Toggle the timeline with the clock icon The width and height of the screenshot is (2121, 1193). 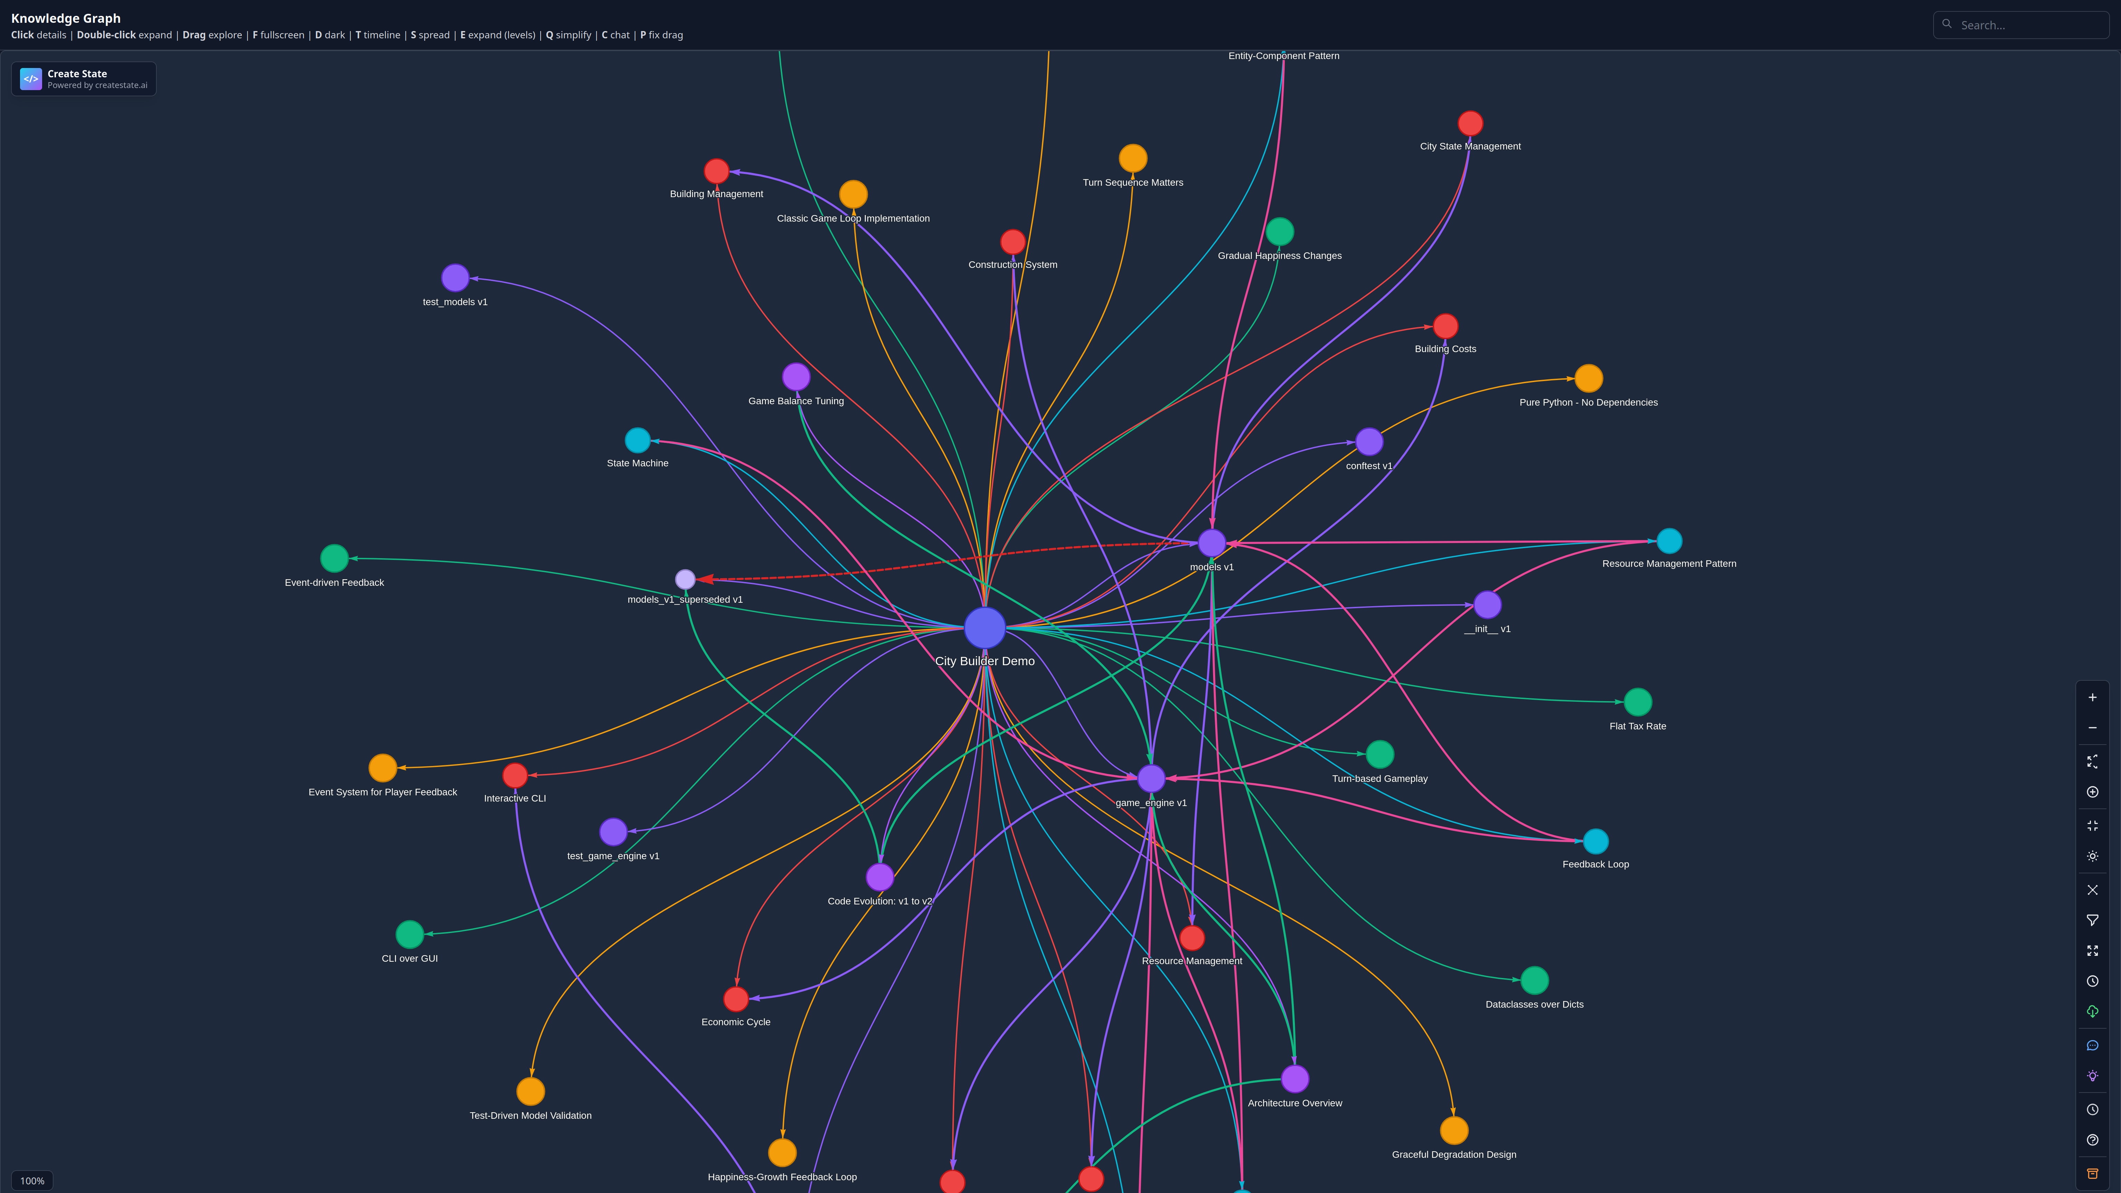[2092, 981]
